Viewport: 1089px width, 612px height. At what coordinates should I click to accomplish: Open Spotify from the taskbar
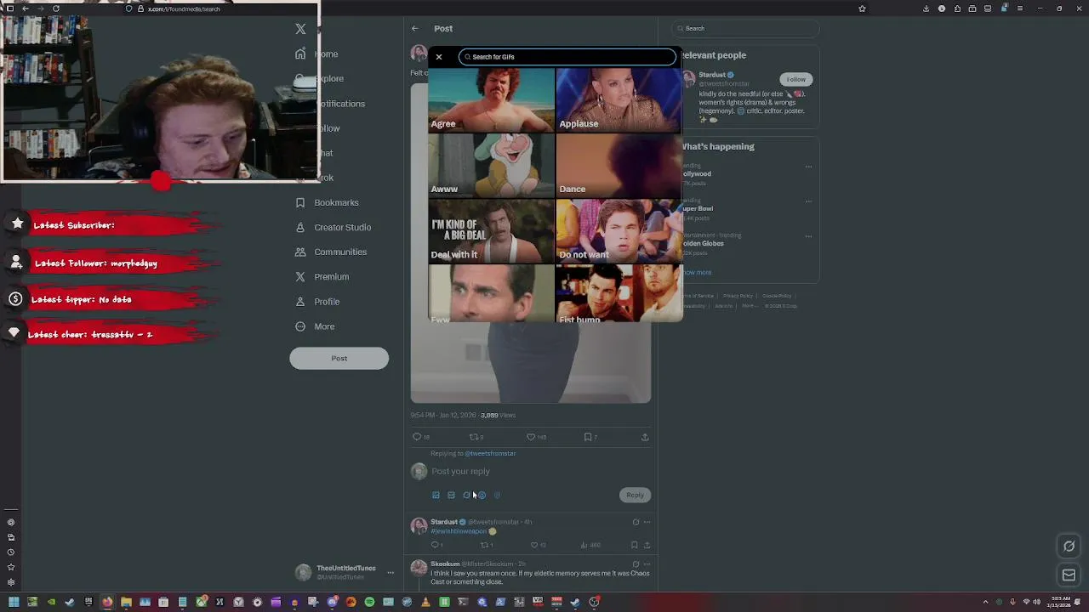click(x=369, y=602)
